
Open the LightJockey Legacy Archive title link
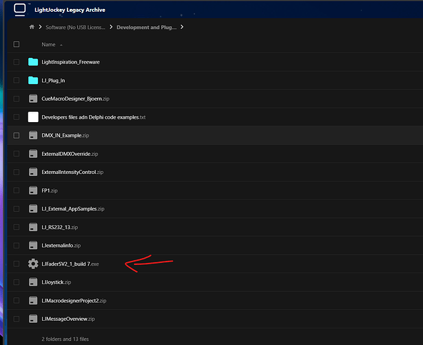pyautogui.click(x=70, y=10)
